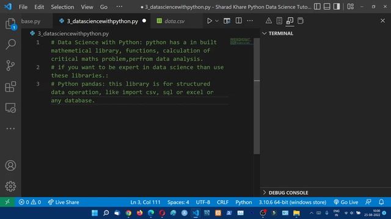This screenshot has height=219, width=391.
Task: Switch to Problems panel (warning triangle icon)
Action: click(269, 21)
